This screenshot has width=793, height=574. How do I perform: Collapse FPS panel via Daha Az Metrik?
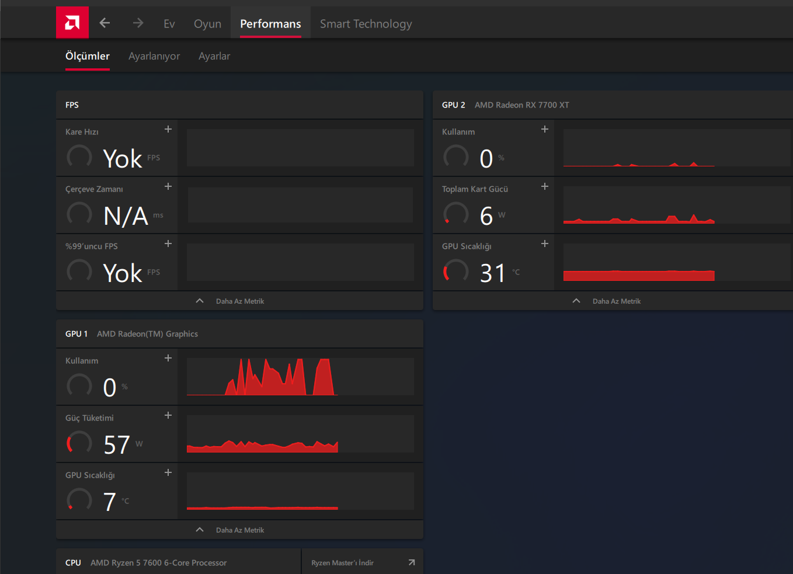click(239, 301)
